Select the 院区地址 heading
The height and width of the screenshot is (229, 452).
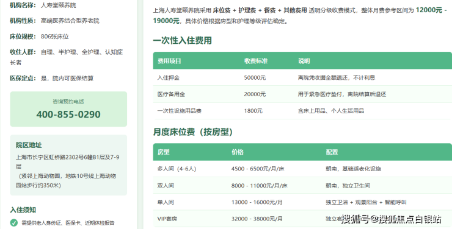(x=29, y=145)
